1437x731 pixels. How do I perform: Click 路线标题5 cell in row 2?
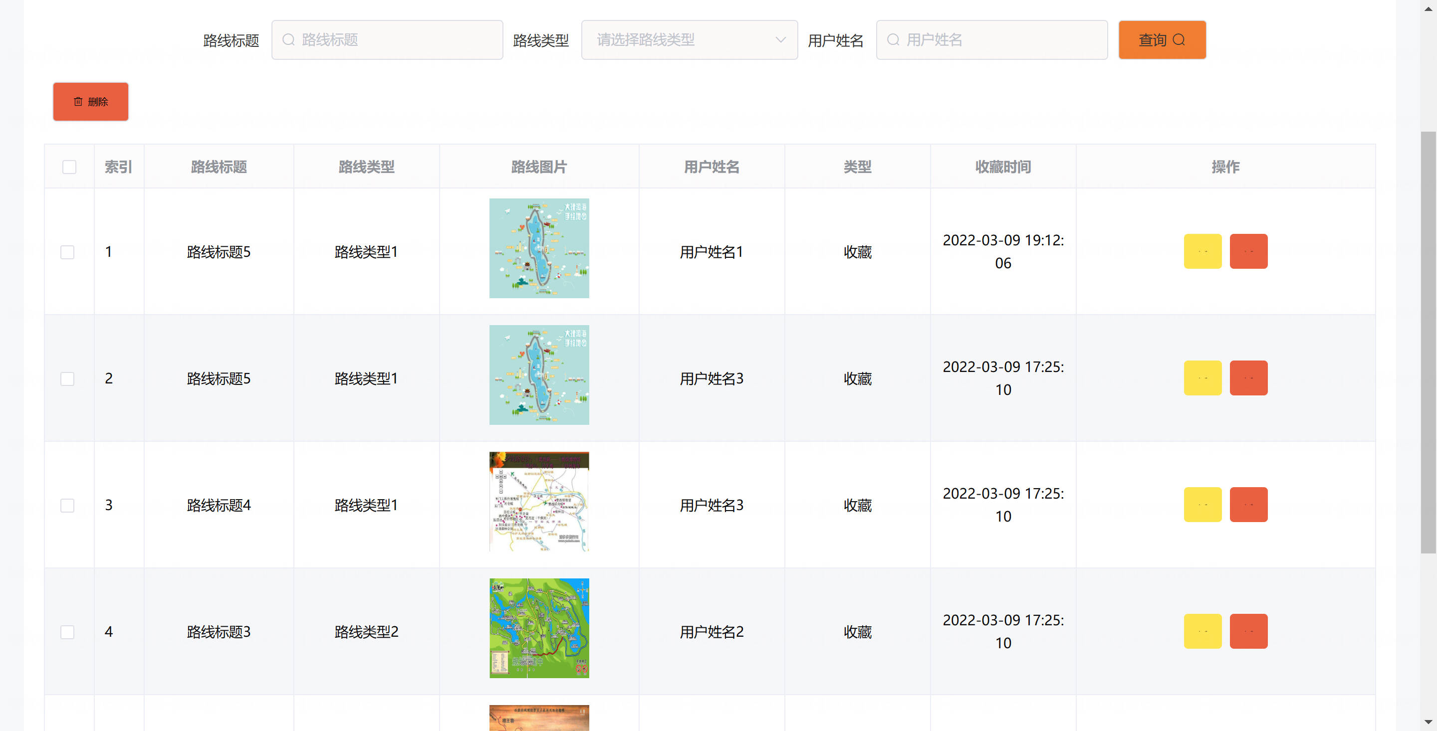(x=219, y=378)
